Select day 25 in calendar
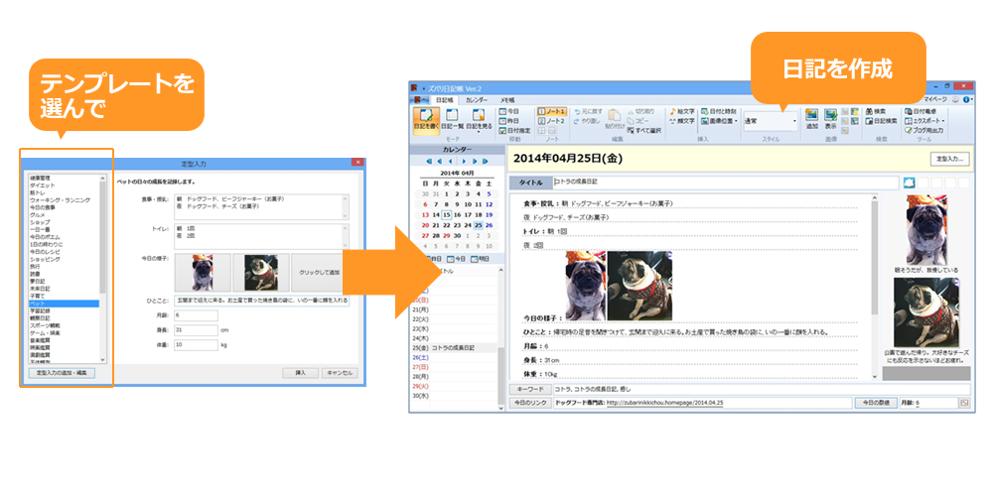The image size is (993, 496). pos(479,225)
